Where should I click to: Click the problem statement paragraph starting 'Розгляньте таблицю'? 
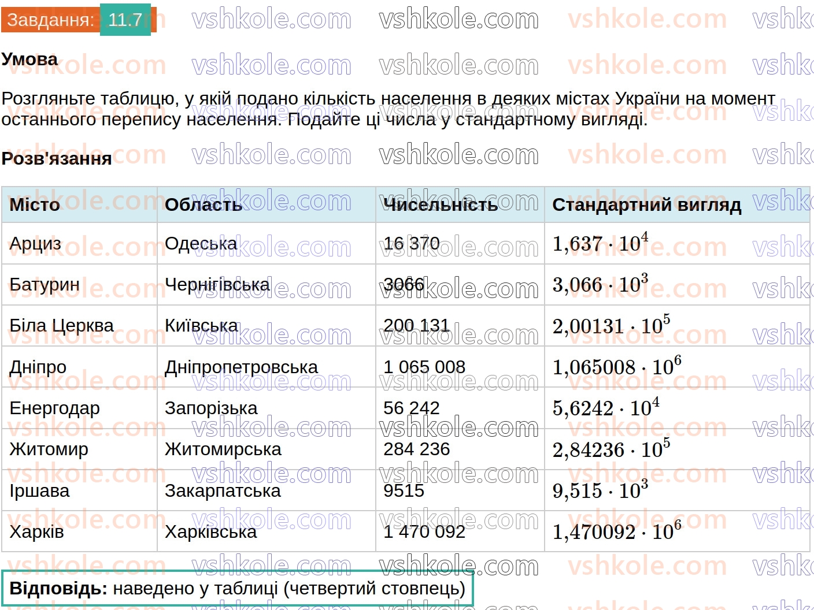click(388, 109)
